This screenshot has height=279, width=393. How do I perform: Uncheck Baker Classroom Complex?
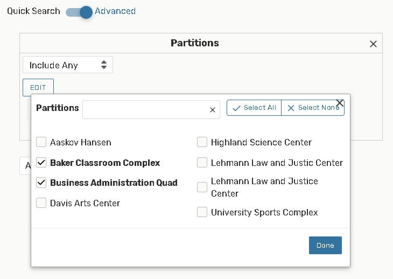[41, 163]
